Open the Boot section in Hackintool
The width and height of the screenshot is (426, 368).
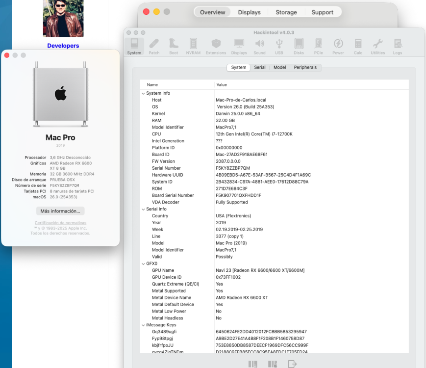(x=174, y=47)
